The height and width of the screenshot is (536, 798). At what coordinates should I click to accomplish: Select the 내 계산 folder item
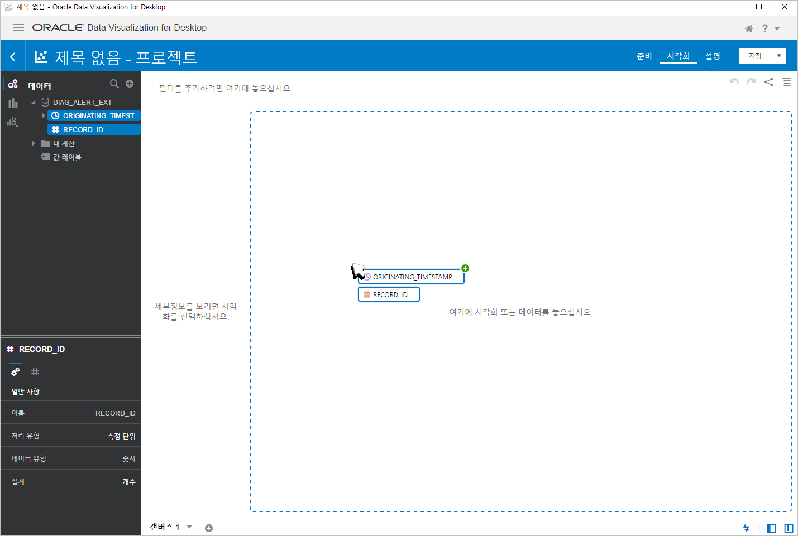64,143
